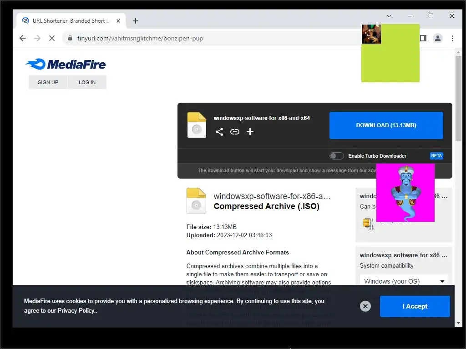
Task: Open the Windows (your OS) dropdown
Action: (x=404, y=281)
